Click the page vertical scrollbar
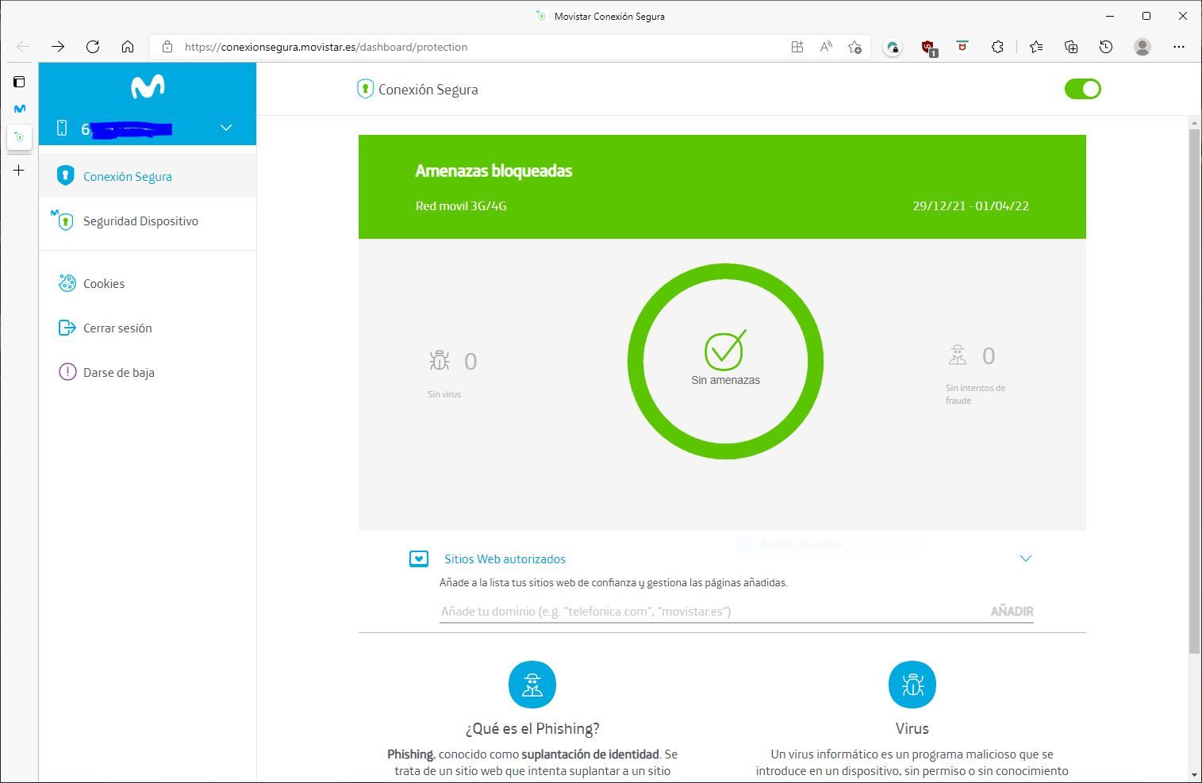The height and width of the screenshot is (783, 1202). click(1194, 389)
